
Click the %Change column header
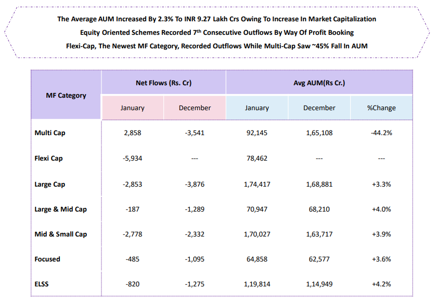point(381,108)
